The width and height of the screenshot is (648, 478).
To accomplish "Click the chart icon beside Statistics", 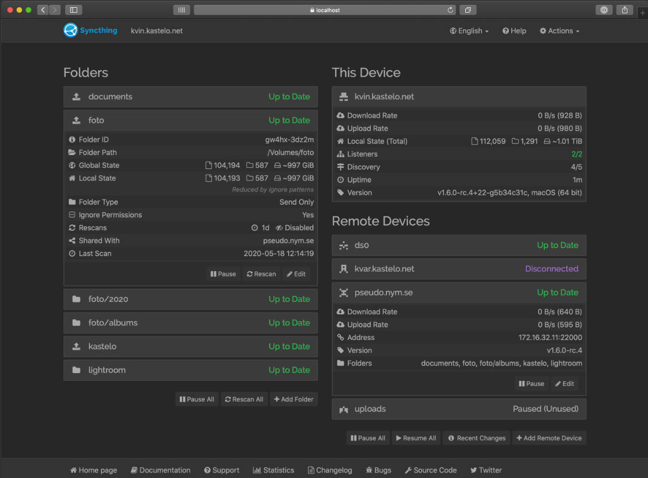I will pos(258,470).
